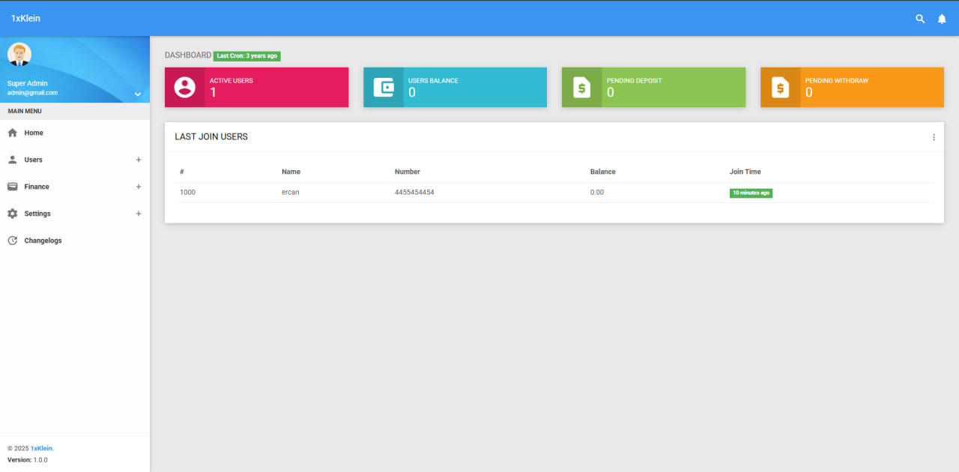Expand the Finance submenu plus sign
The height and width of the screenshot is (472, 959).
[139, 187]
